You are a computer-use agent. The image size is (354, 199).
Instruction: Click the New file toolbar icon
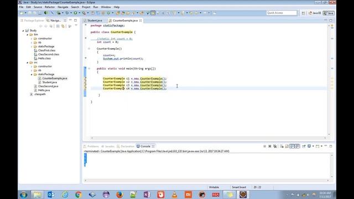click(22, 13)
